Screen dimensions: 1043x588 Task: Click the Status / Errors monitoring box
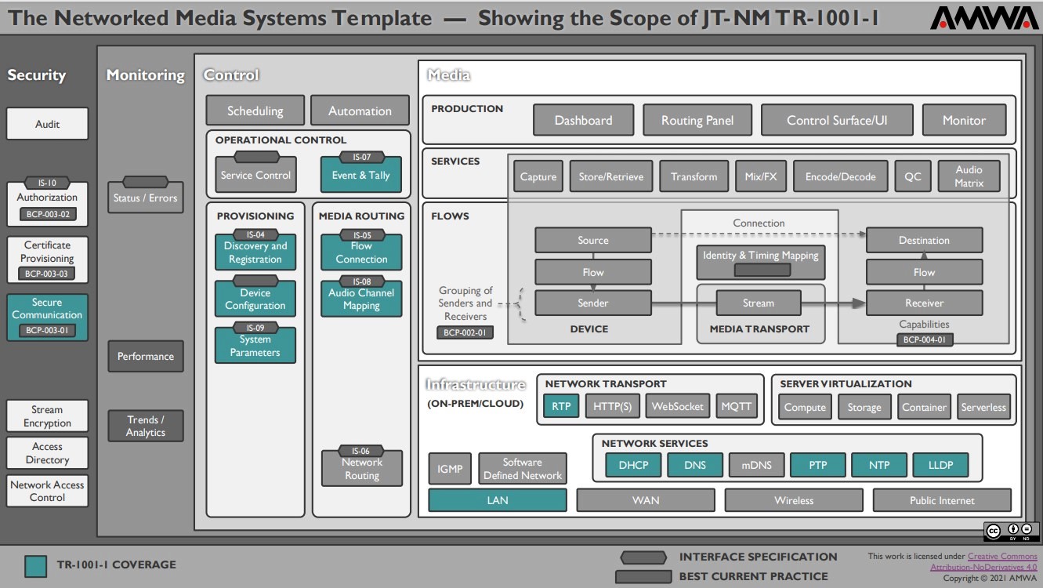(x=146, y=196)
